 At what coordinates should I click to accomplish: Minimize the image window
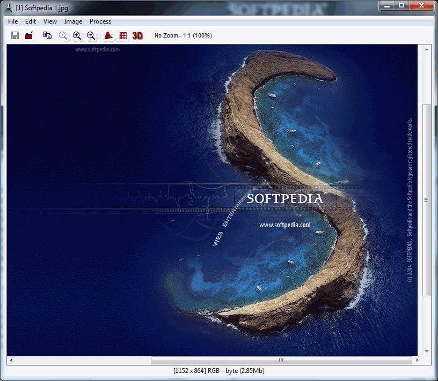click(x=387, y=5)
